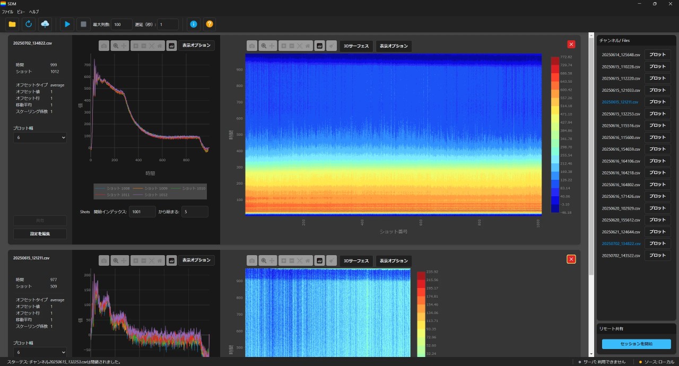Click the cloud upload icon
This screenshot has height=366, width=679.
46,24
